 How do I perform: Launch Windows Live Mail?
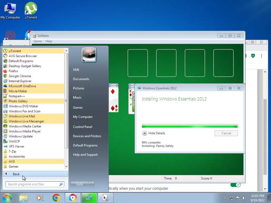tap(33, 116)
